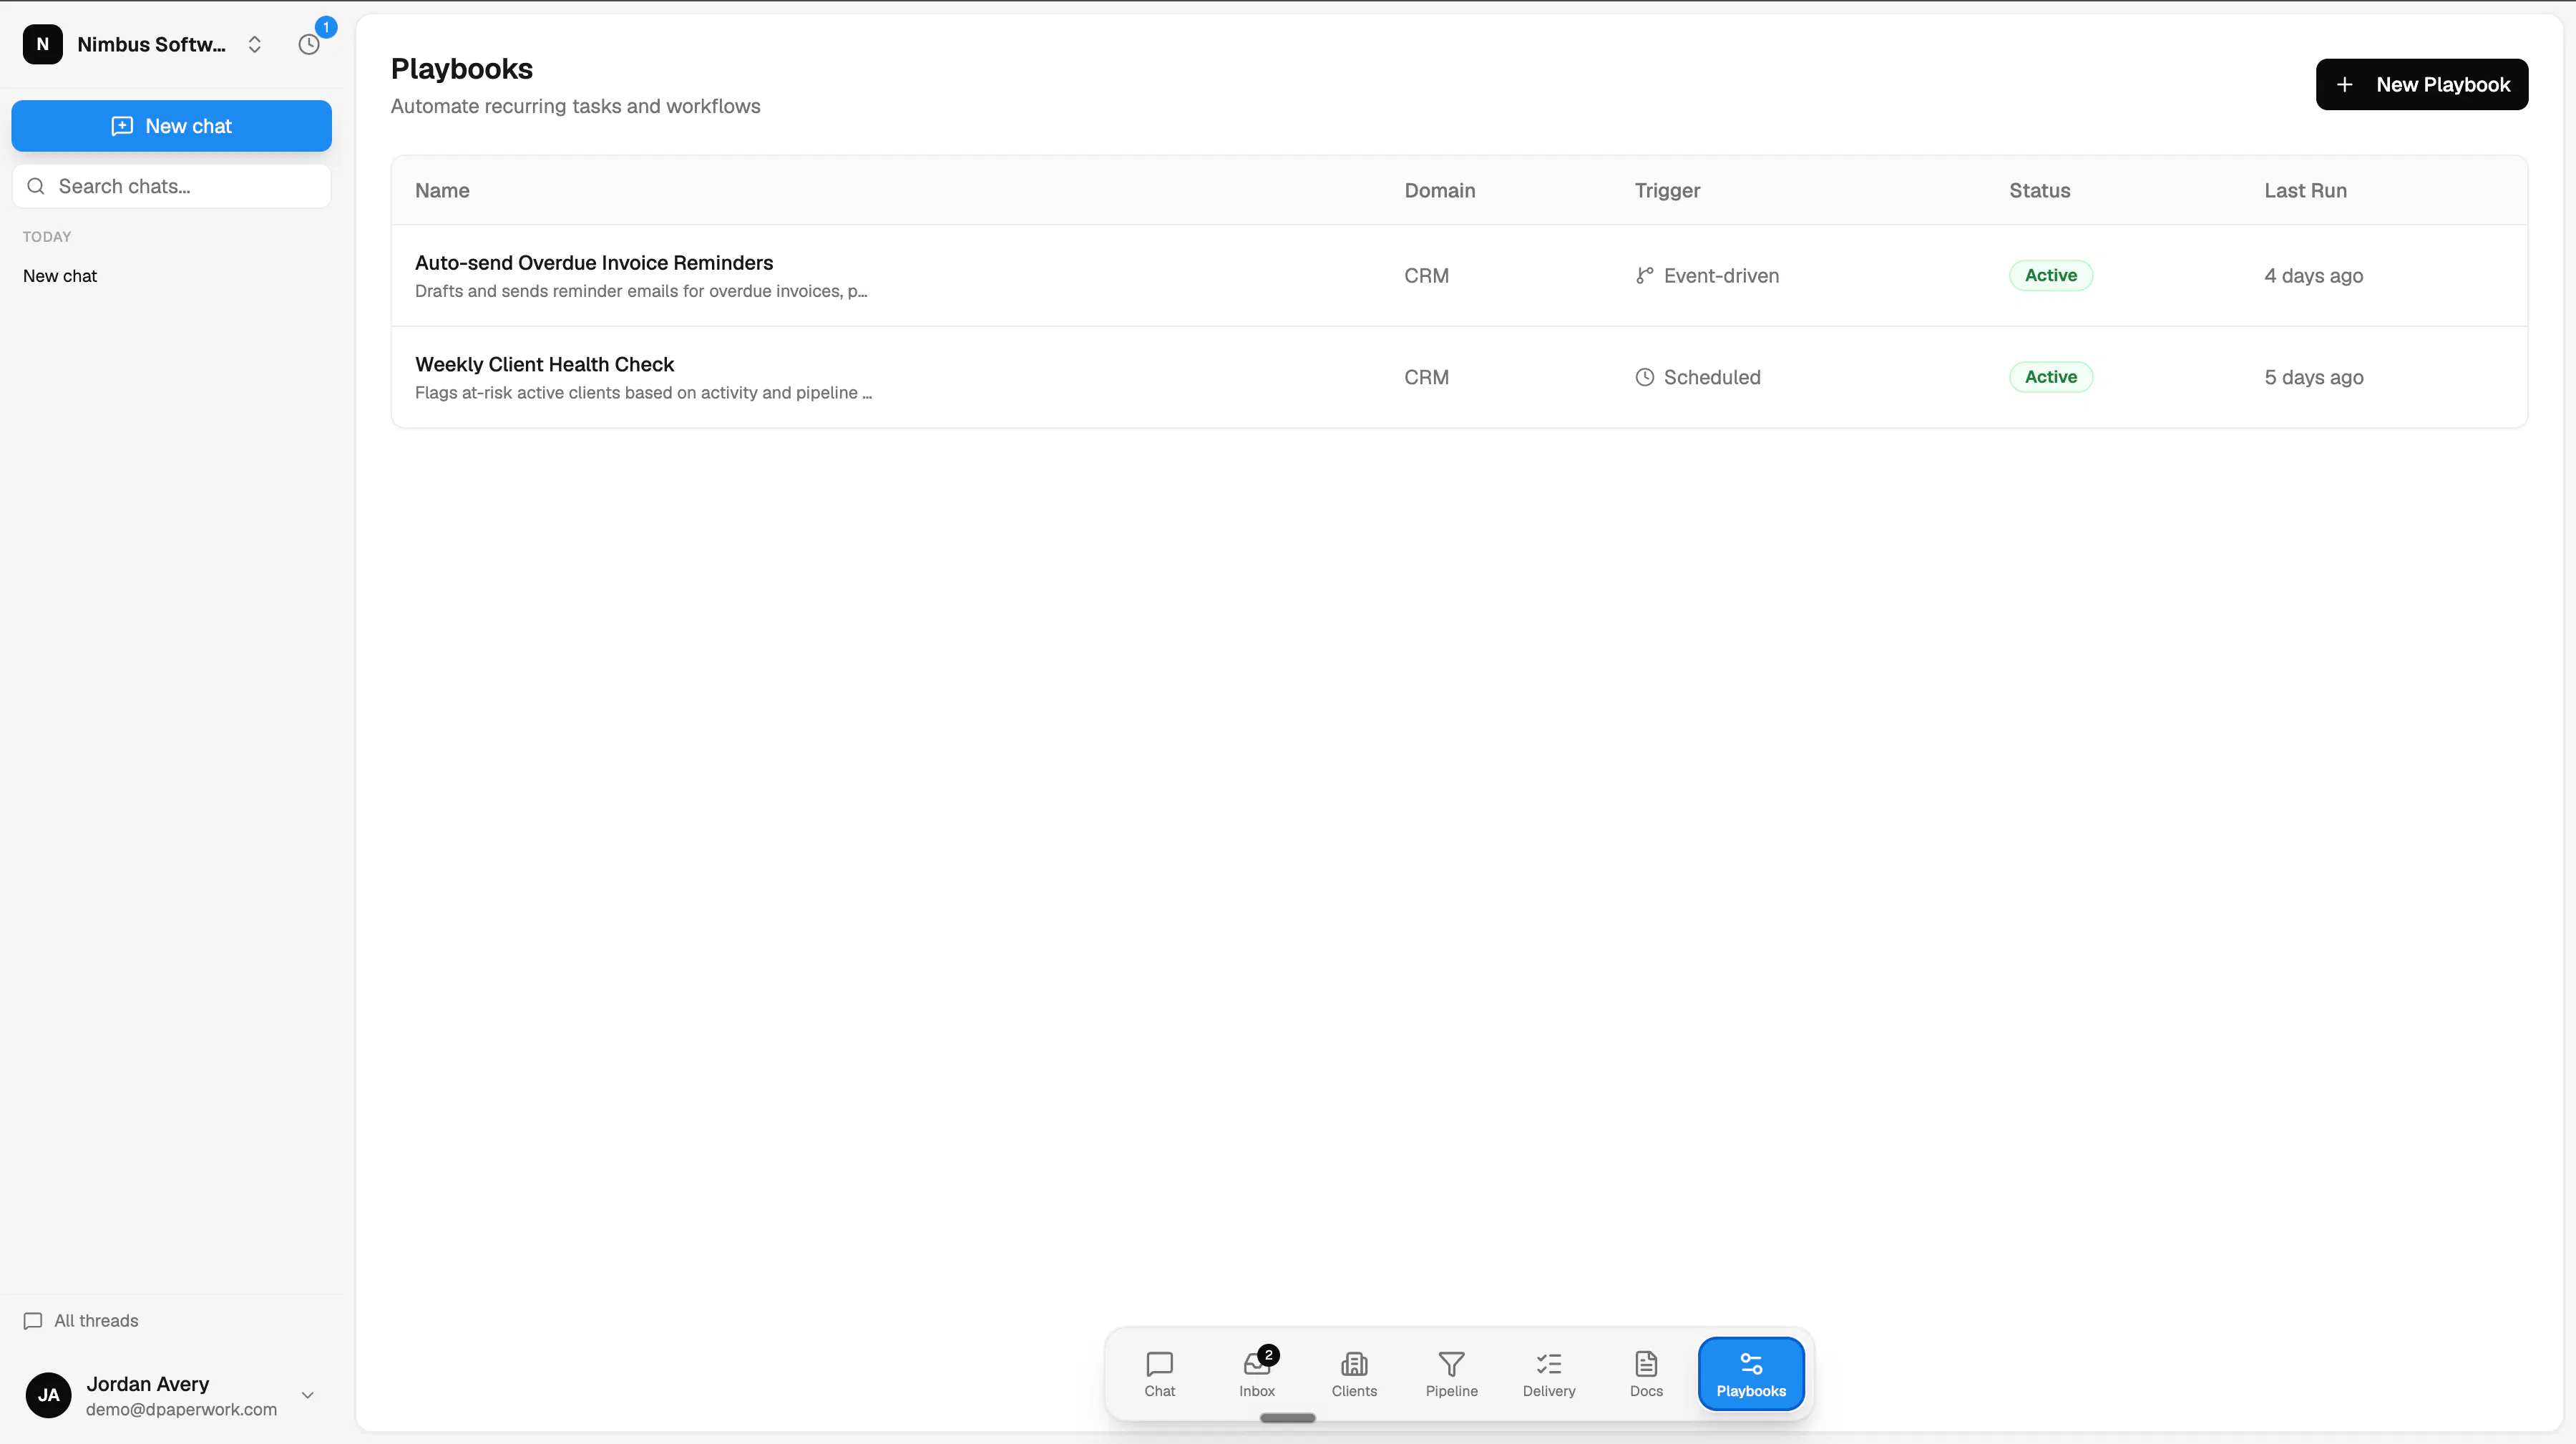Click CRM domain of Invoice Reminders row
The width and height of the screenshot is (2576, 1444).
coord(1426,276)
